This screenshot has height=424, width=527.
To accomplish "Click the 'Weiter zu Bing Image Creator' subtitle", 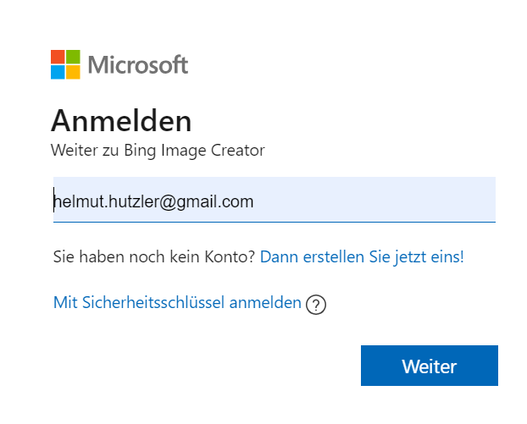I will tap(158, 151).
